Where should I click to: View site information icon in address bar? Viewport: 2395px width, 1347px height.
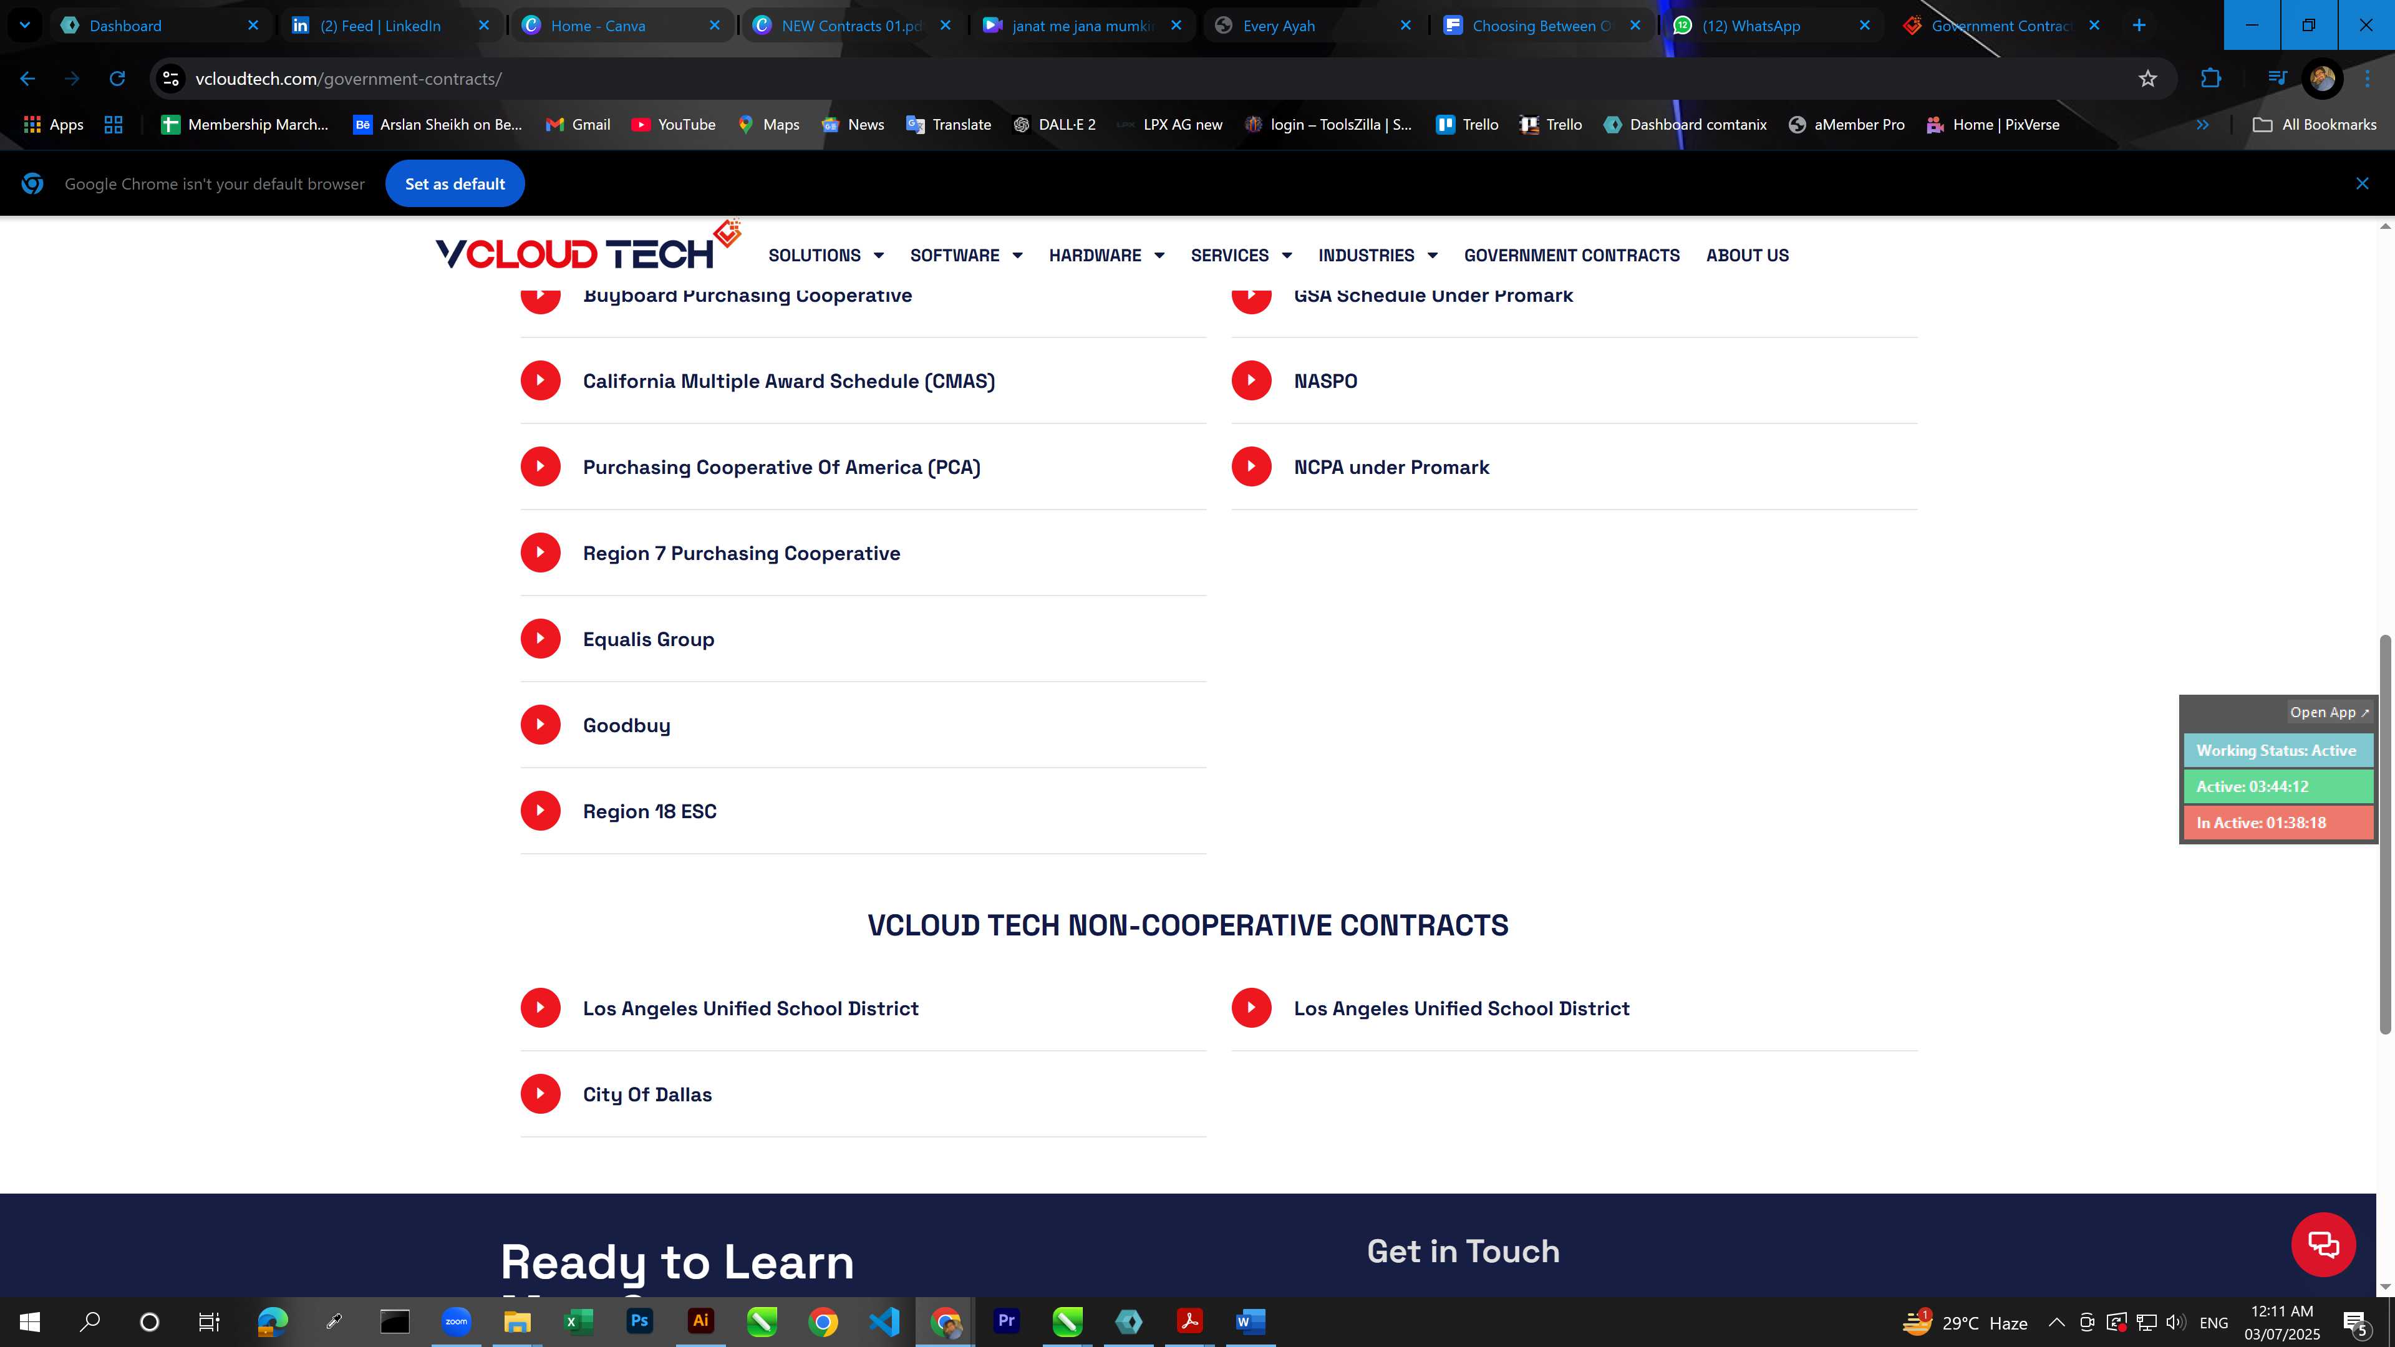170,79
